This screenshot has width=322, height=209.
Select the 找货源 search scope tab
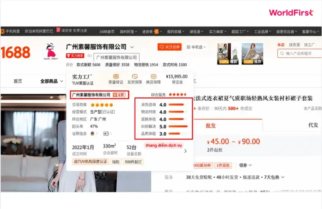[294, 45]
